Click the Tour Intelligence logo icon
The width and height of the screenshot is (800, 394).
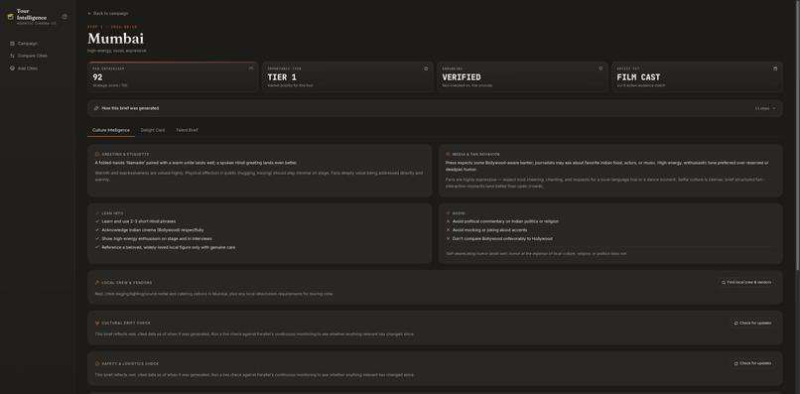click(x=10, y=17)
